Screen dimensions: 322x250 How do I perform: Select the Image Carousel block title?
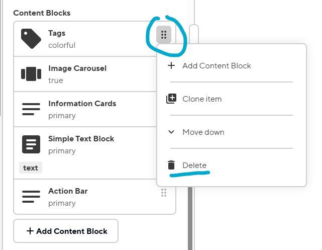point(77,68)
